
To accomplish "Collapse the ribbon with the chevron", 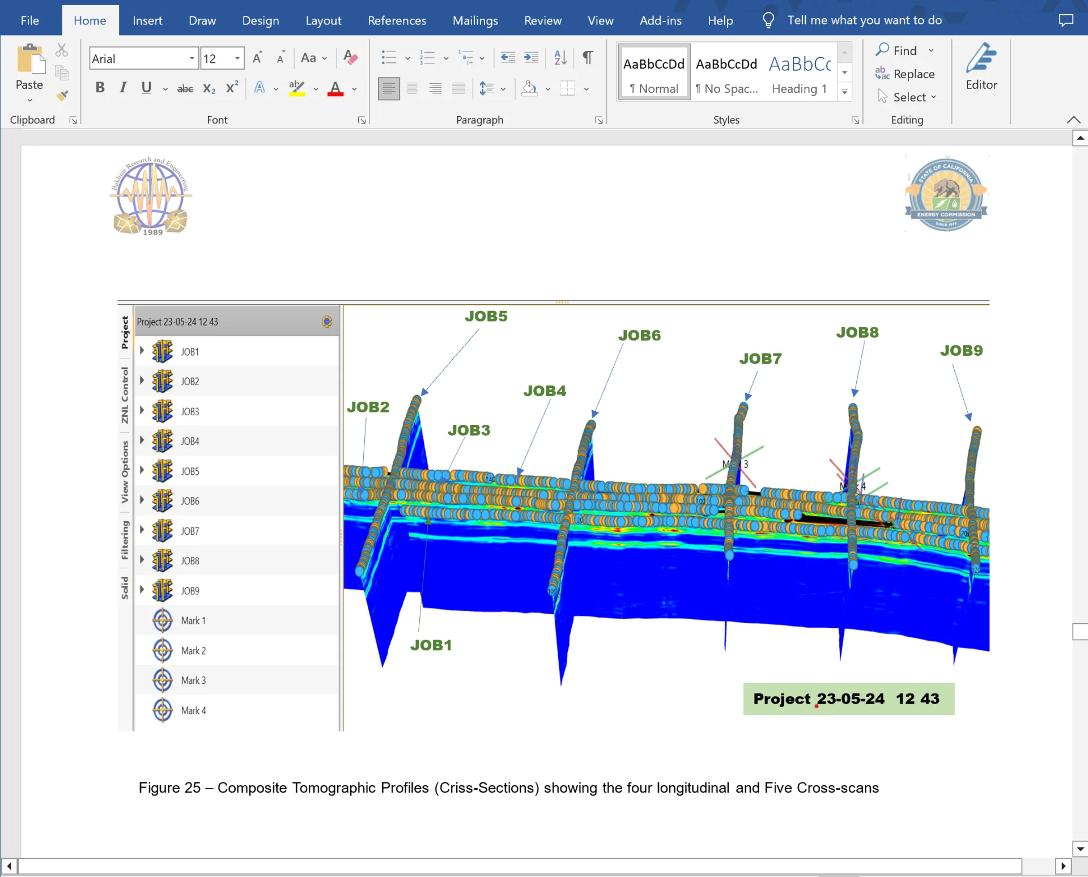I will pyautogui.click(x=1073, y=120).
